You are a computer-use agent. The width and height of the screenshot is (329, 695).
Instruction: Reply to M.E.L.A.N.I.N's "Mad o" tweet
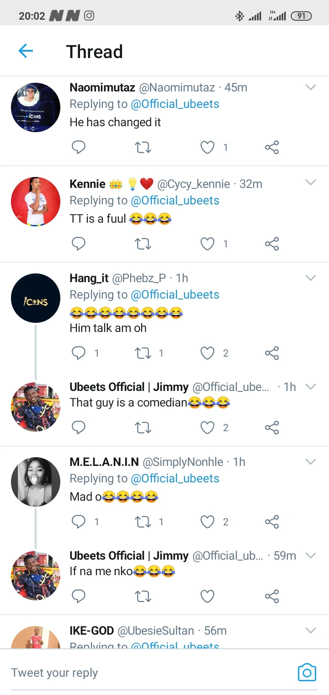coord(79,522)
